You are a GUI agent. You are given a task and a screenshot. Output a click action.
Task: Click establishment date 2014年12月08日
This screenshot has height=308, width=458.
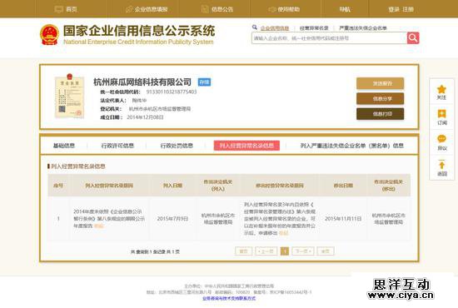pos(145,117)
